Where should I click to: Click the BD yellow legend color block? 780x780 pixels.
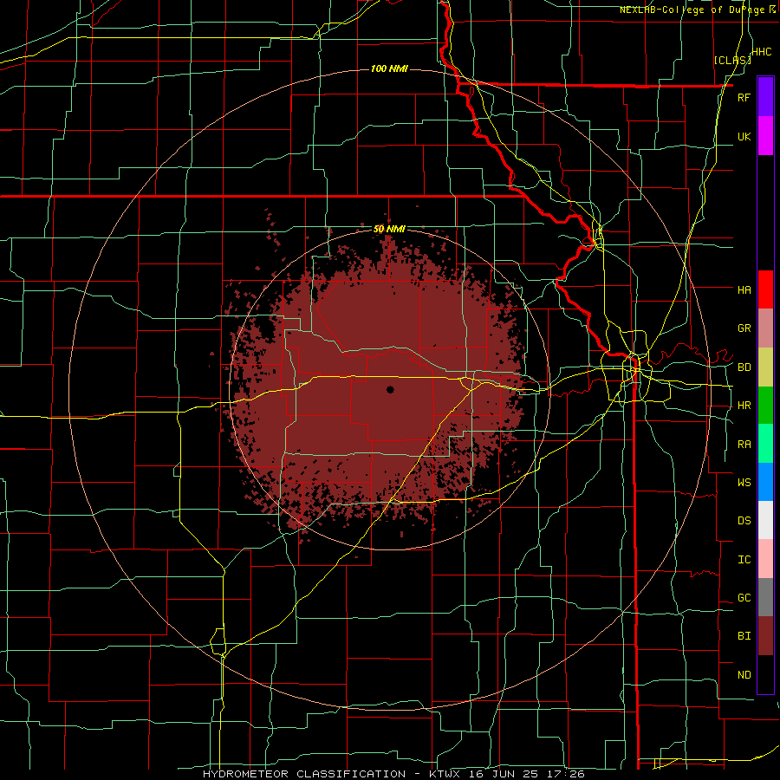[765, 367]
